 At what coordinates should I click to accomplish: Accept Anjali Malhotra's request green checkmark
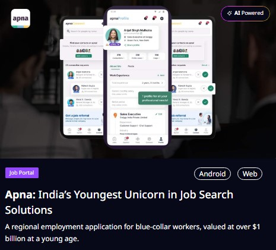point(205,75)
